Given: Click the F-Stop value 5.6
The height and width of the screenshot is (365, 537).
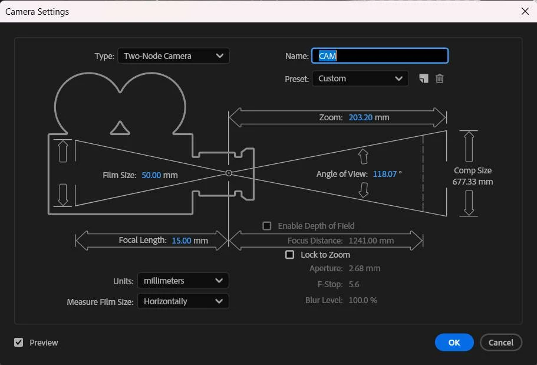Looking at the screenshot, I should coord(354,284).
